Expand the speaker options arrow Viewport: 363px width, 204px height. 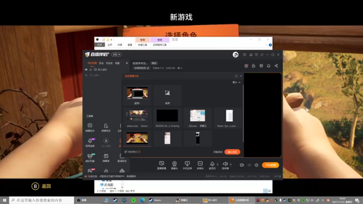pyautogui.click(x=231, y=164)
